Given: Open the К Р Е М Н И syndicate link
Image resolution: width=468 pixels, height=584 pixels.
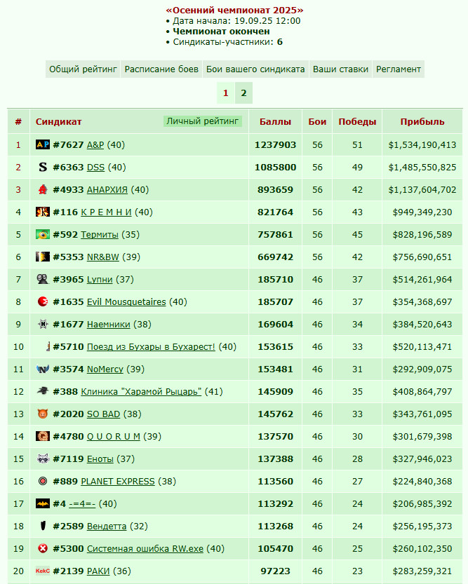Looking at the screenshot, I should pyautogui.click(x=106, y=212).
